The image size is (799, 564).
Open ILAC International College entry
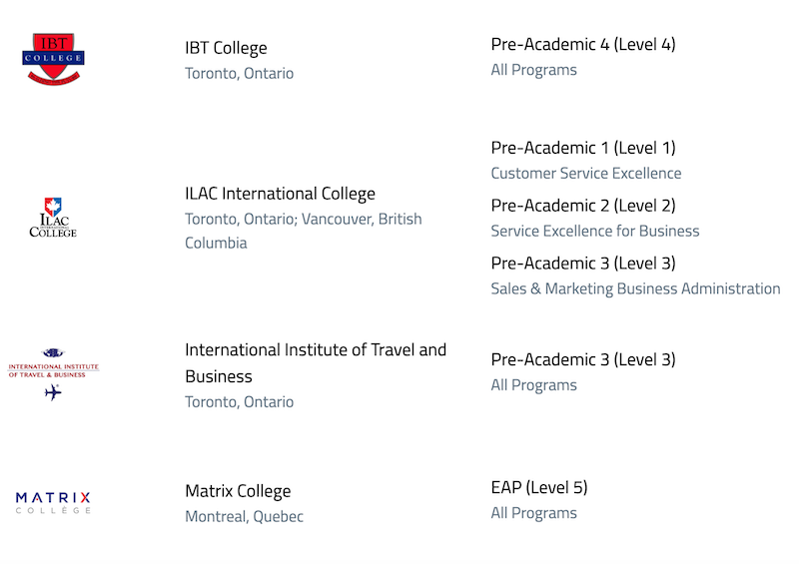[280, 194]
